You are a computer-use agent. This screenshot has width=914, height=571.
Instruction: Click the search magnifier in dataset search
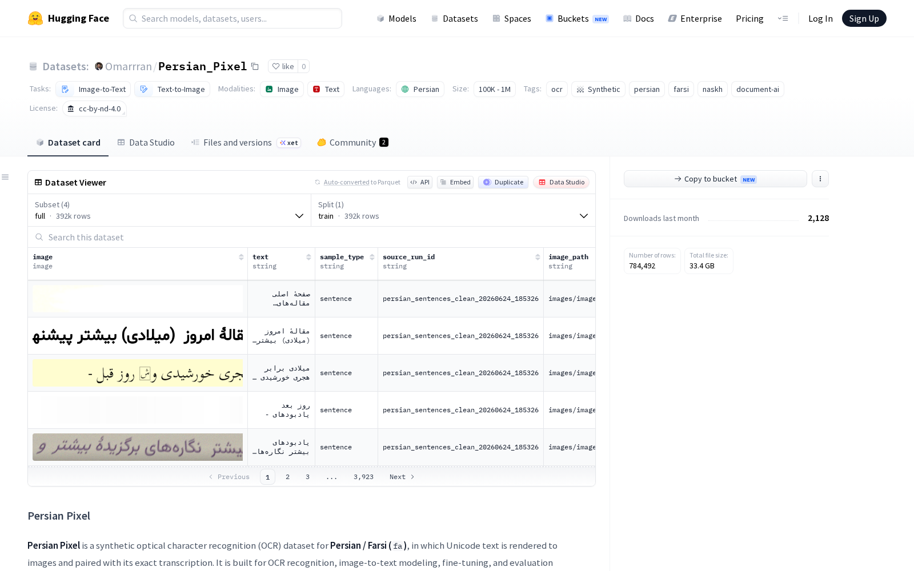[39, 237]
